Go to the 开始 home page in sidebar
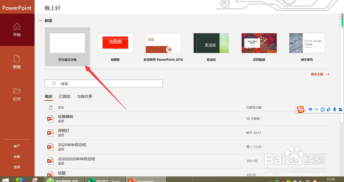The width and height of the screenshot is (344, 182). coord(17,30)
